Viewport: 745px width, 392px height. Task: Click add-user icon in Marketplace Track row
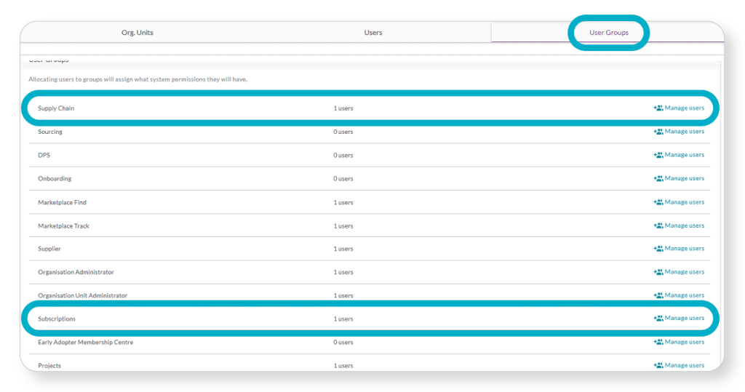click(x=658, y=225)
